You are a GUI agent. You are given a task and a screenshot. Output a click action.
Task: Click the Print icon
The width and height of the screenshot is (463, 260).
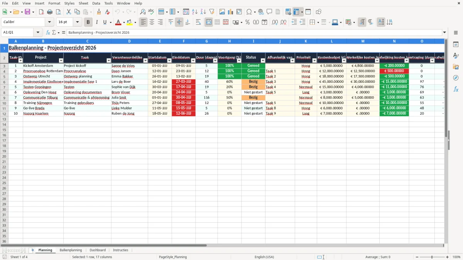click(49, 12)
